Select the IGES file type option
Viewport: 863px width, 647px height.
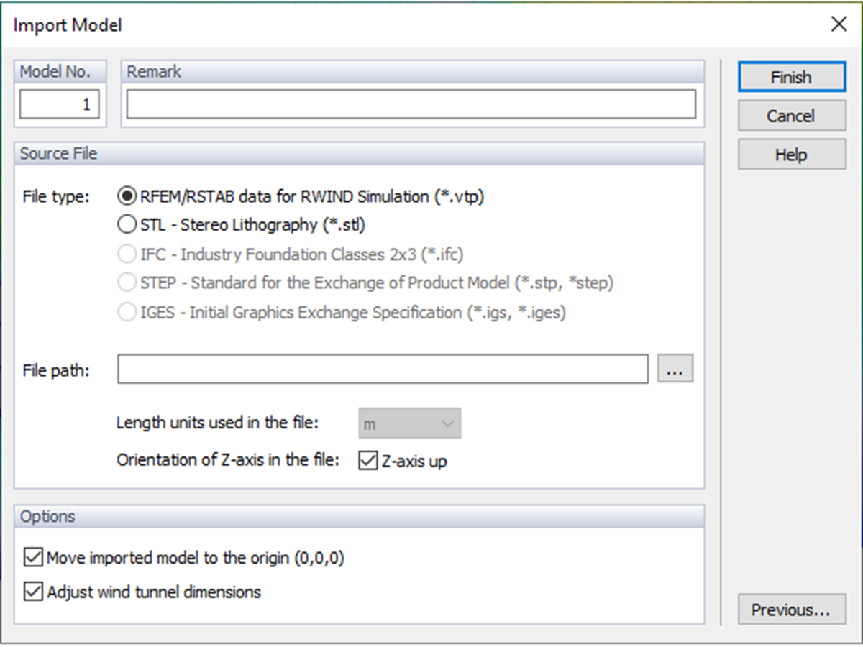click(127, 312)
